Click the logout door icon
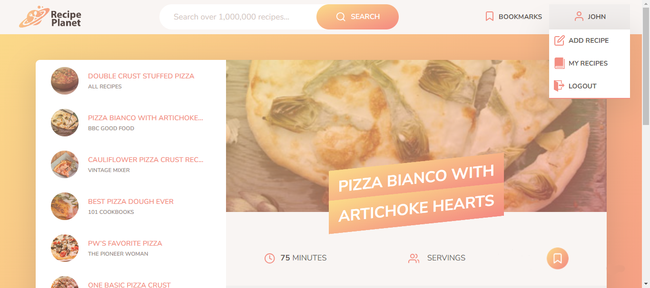The height and width of the screenshot is (288, 650). [559, 86]
